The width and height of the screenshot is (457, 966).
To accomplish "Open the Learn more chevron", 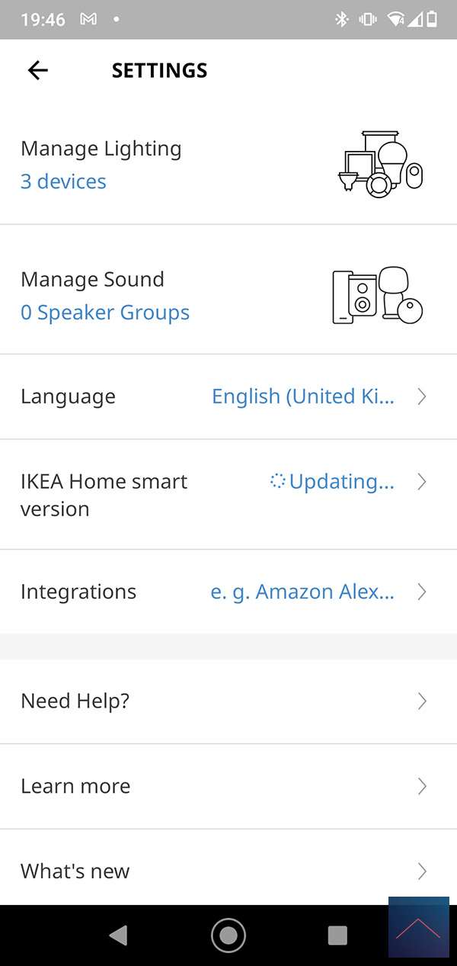I will point(422,786).
